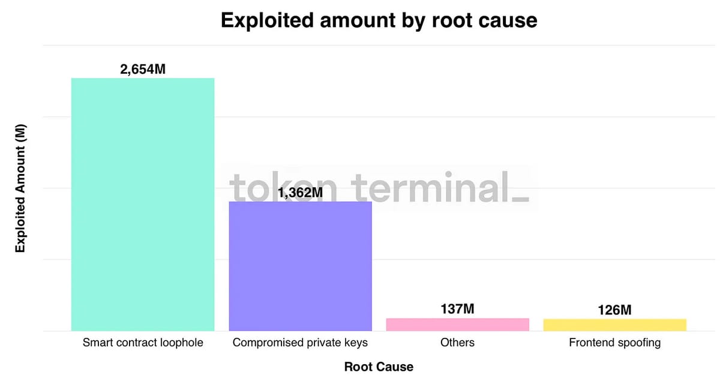720x384 pixels.
Task: Click the 1,362M value label
Action: (x=300, y=193)
